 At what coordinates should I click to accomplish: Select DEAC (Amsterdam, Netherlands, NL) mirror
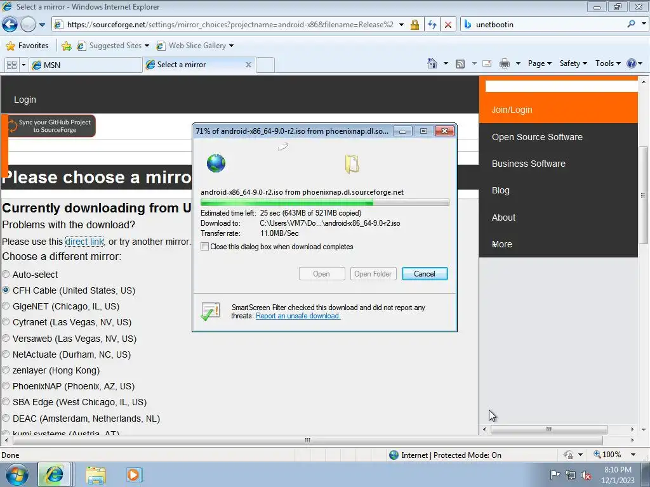(6, 419)
